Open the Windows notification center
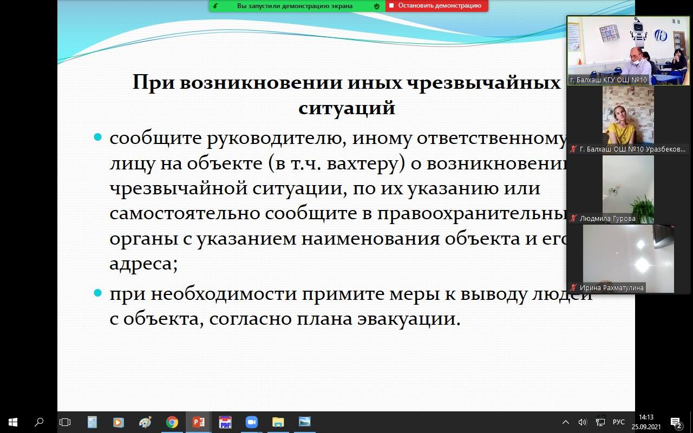This screenshot has width=693, height=433. 676,422
